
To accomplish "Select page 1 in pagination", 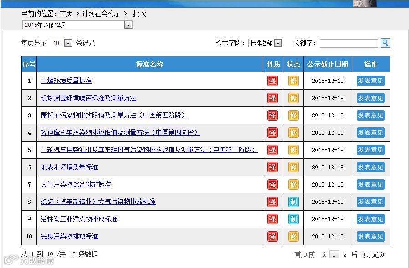I will point(334,254).
